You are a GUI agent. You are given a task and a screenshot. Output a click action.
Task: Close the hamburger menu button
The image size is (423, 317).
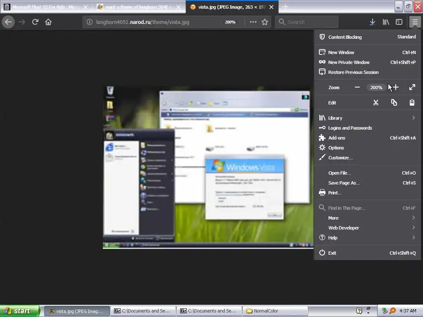(415, 22)
